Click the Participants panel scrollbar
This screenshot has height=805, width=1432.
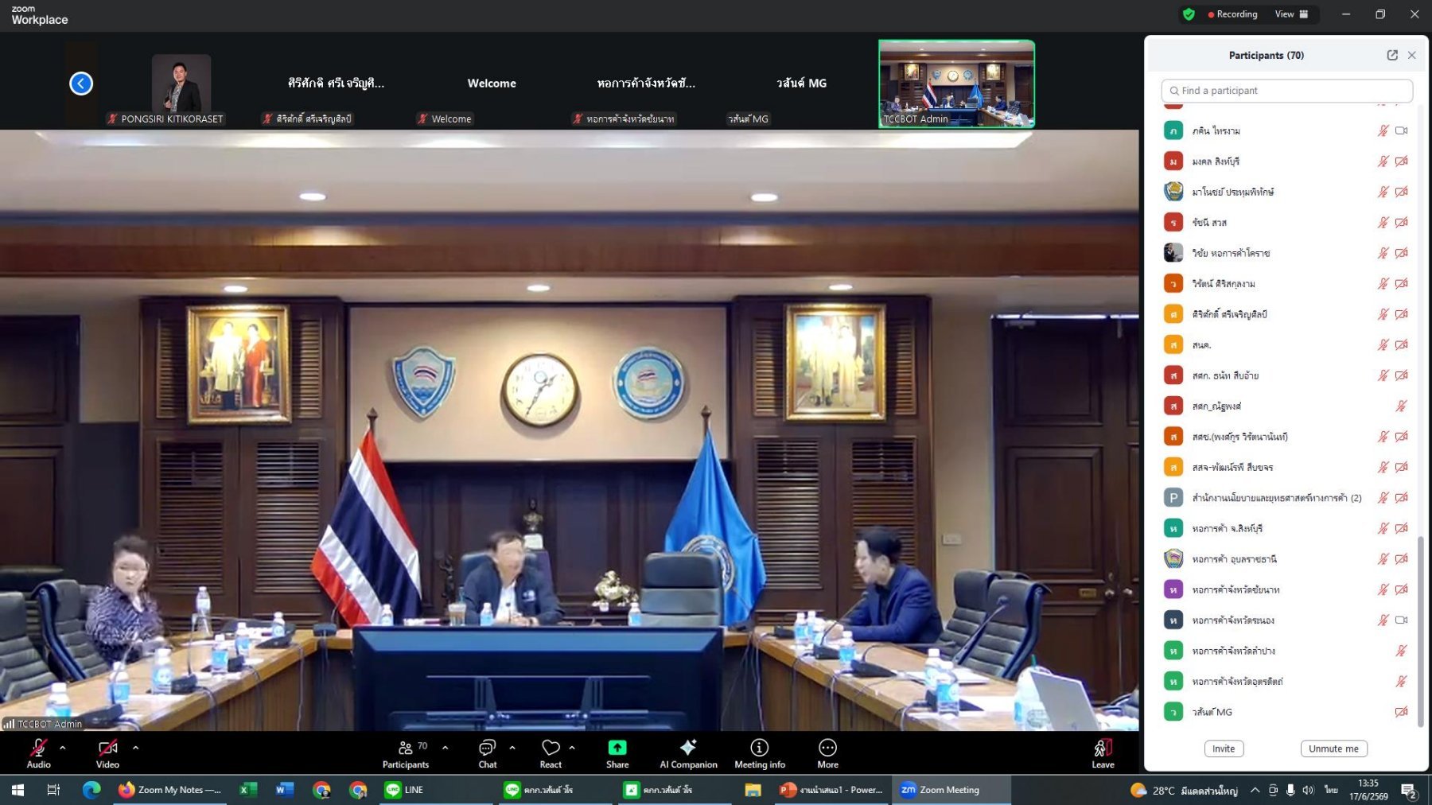[x=1421, y=632]
